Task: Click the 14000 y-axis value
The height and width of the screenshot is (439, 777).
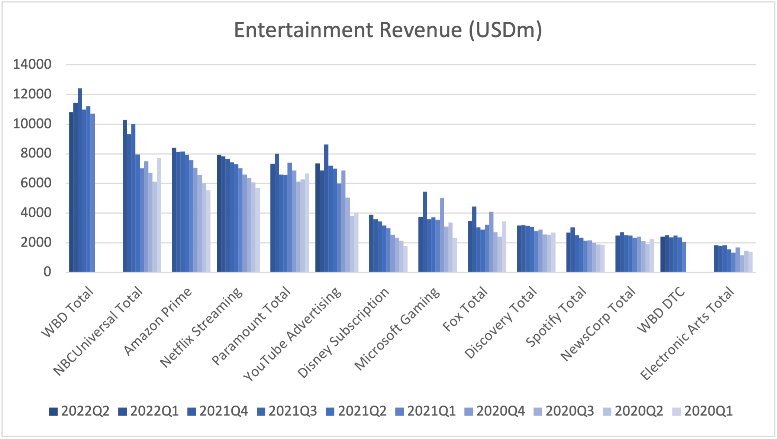Action: [x=32, y=64]
